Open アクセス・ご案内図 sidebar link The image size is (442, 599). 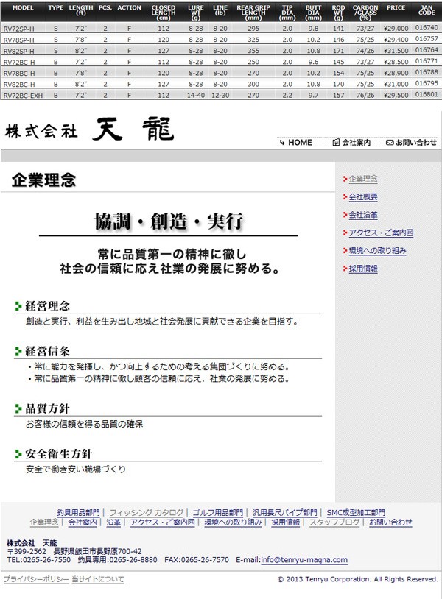click(x=381, y=233)
